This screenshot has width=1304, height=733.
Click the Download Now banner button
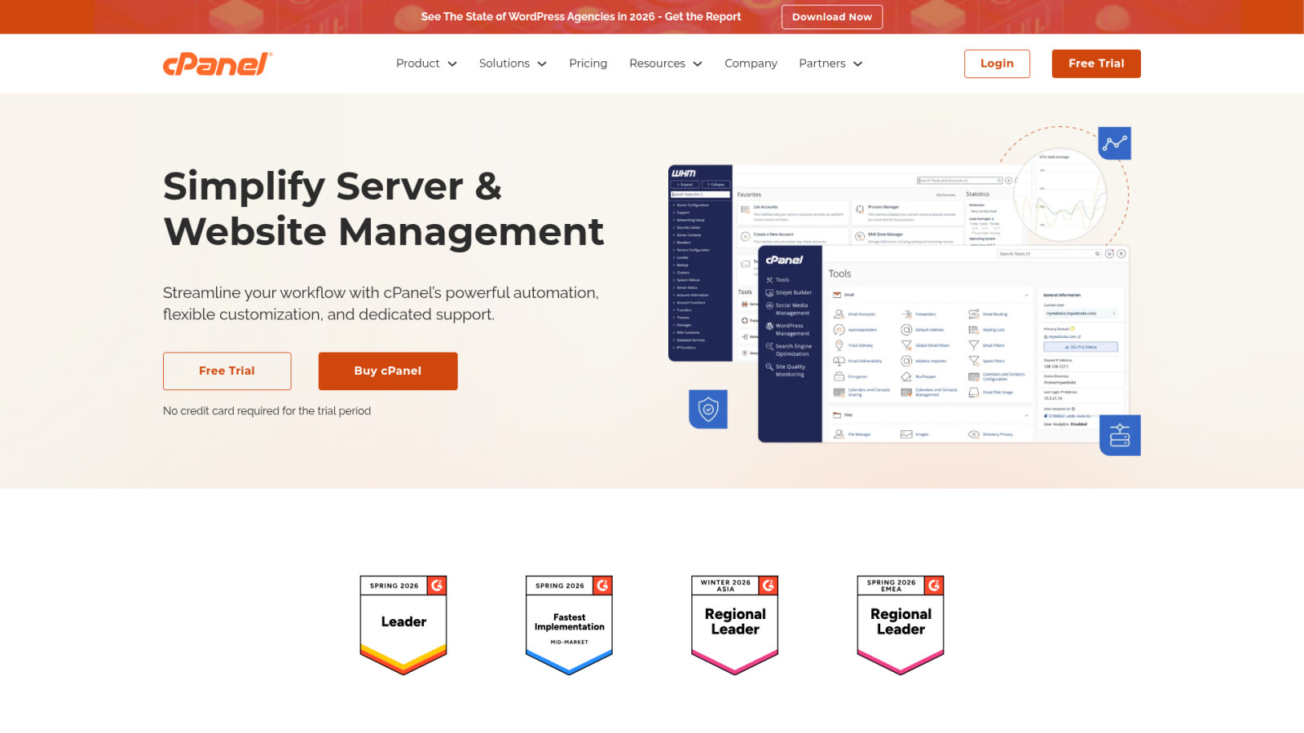pos(831,17)
